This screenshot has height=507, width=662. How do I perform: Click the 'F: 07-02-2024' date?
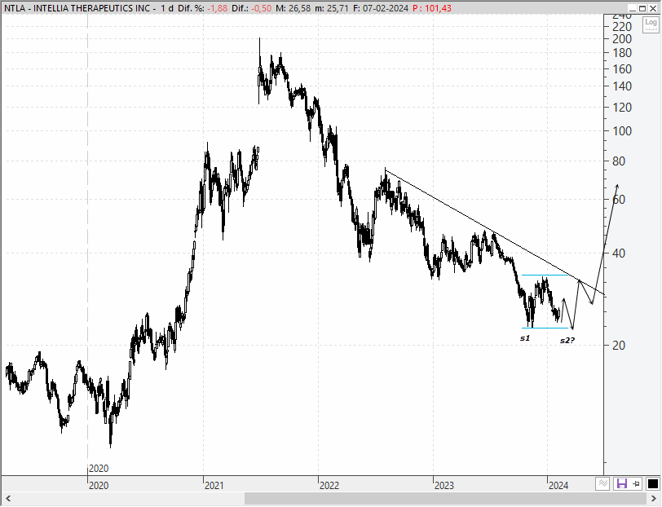(x=381, y=8)
